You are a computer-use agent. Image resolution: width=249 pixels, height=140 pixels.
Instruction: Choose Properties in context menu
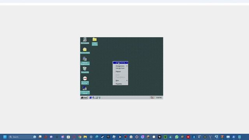coord(121,84)
